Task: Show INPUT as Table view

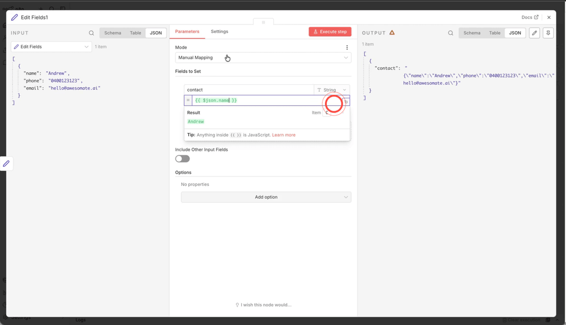Action: pos(135,33)
